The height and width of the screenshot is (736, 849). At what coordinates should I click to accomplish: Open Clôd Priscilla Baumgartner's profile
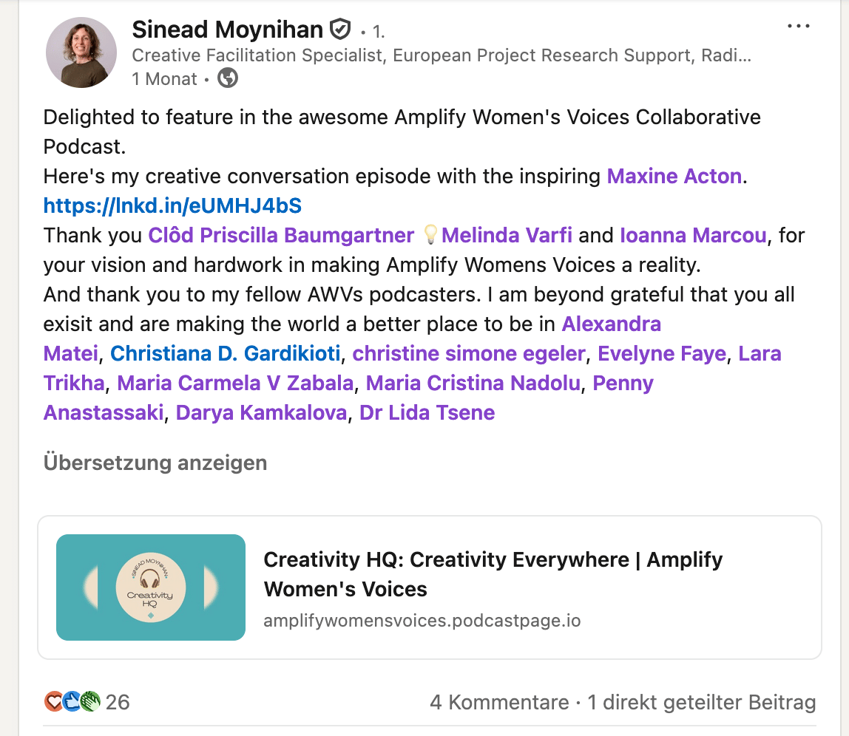(281, 235)
